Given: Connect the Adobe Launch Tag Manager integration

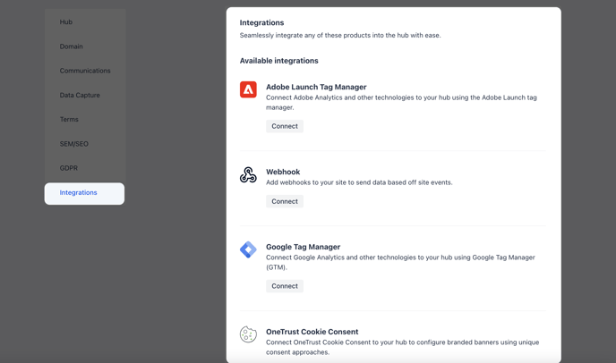Looking at the screenshot, I should [x=285, y=126].
